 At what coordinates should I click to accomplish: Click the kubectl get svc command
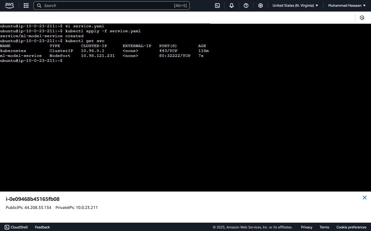click(x=85, y=41)
